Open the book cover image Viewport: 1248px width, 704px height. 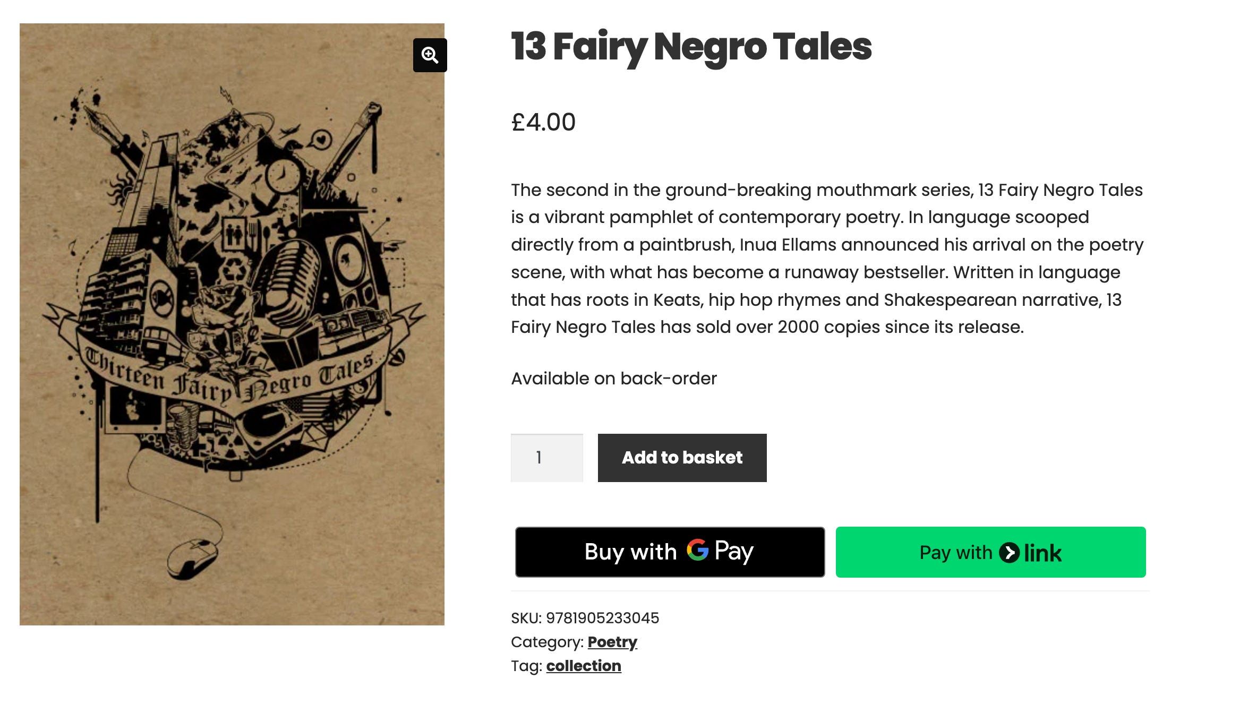(232, 324)
